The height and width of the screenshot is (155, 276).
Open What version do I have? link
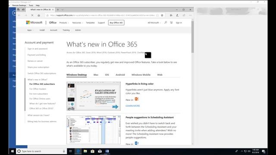38,115
